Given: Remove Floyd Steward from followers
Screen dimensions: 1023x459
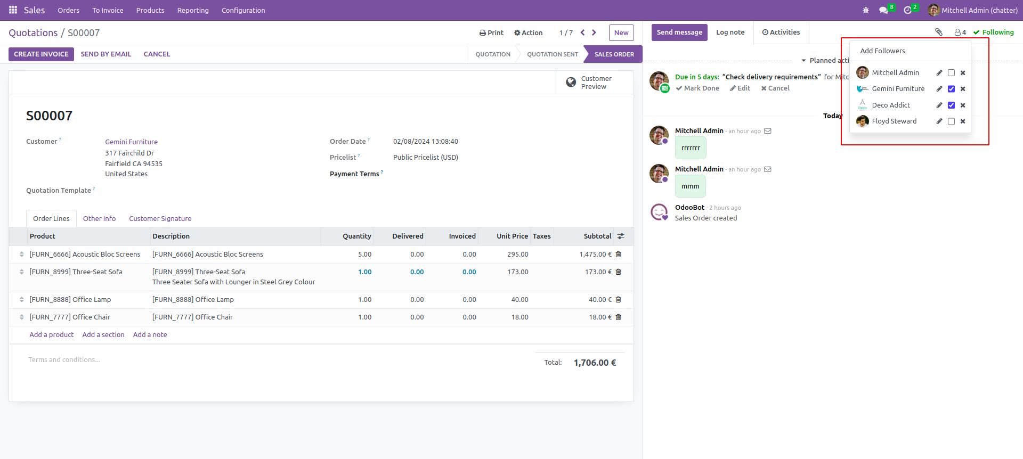Looking at the screenshot, I should click(963, 121).
